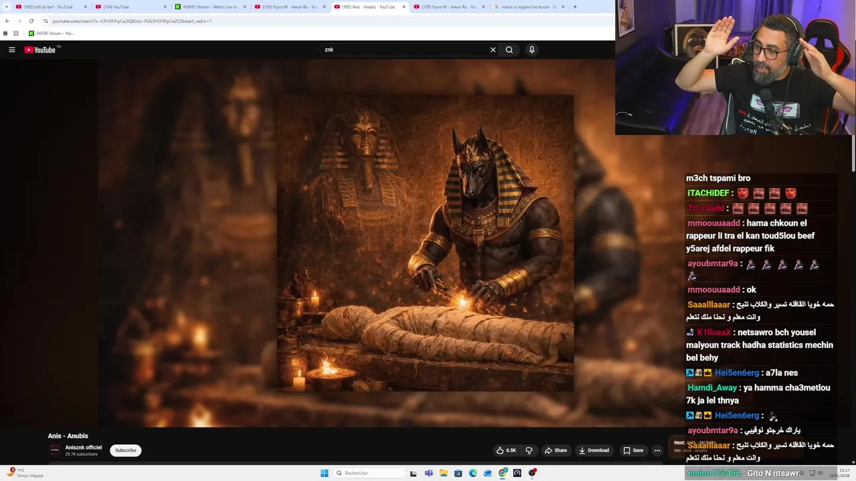
Task: Share the Anis - Anubis video
Action: (x=556, y=450)
